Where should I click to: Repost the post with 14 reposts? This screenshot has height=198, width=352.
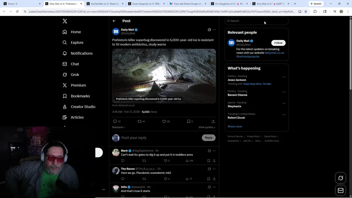pos(139,121)
